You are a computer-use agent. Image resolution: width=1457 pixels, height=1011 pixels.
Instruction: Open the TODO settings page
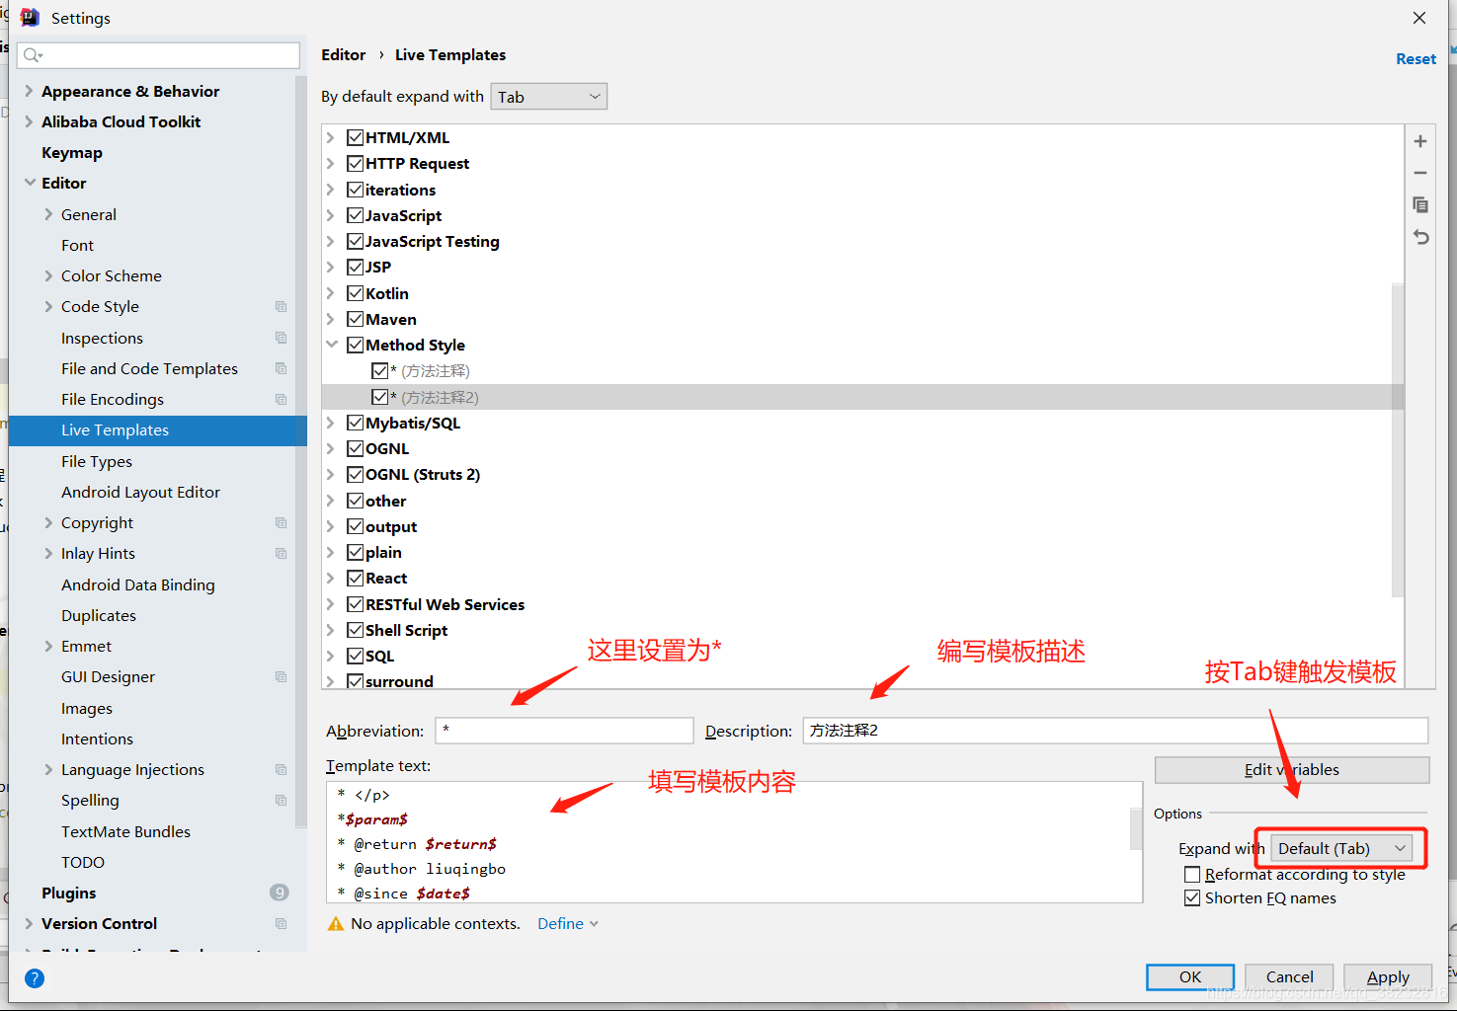coord(83,862)
